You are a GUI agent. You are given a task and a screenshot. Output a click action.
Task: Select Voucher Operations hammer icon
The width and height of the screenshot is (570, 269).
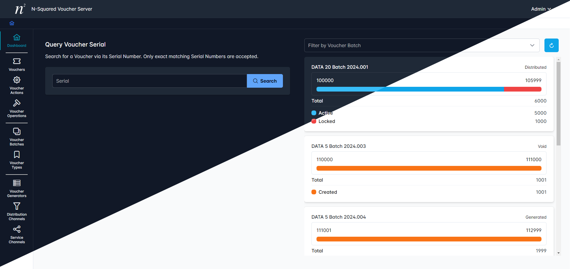17,103
